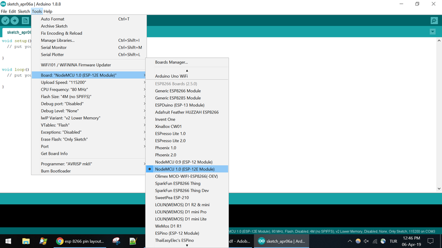Choose Fix Encoding & Reload
This screenshot has height=248, width=442.
89,33
